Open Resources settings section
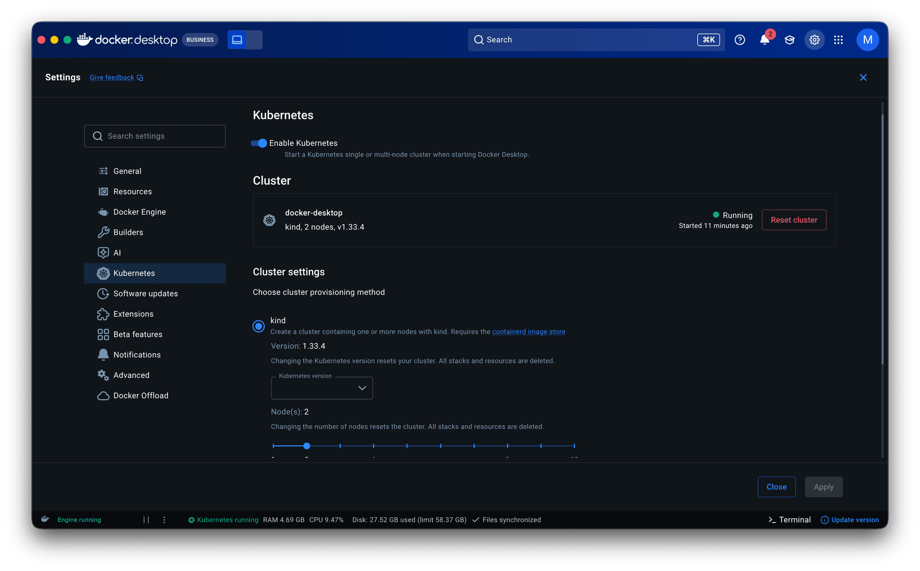Viewport: 920px width, 571px height. [x=132, y=191]
